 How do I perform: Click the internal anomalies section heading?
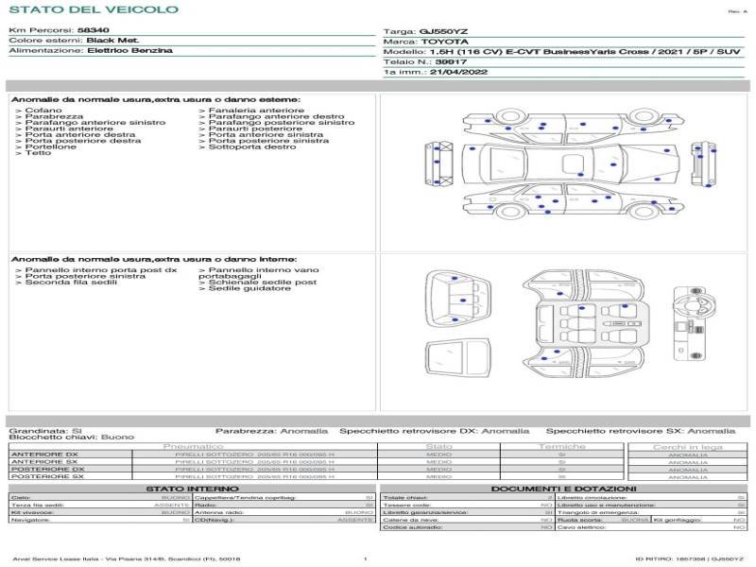[154, 259]
